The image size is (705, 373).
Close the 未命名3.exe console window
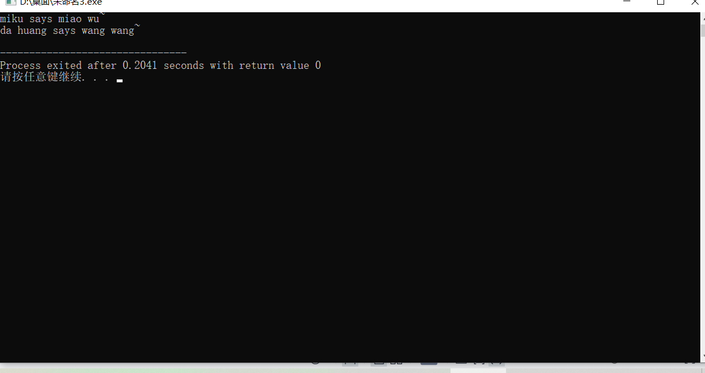pos(694,2)
